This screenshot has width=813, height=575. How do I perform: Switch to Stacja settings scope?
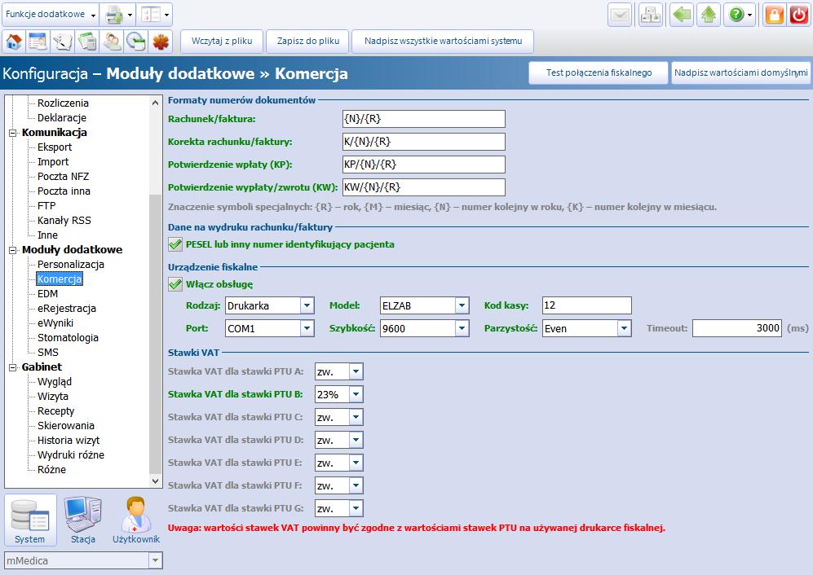83,520
